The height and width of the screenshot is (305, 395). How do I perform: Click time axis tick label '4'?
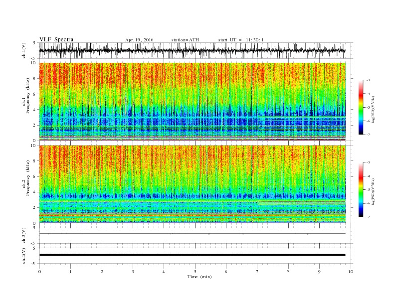click(164, 272)
